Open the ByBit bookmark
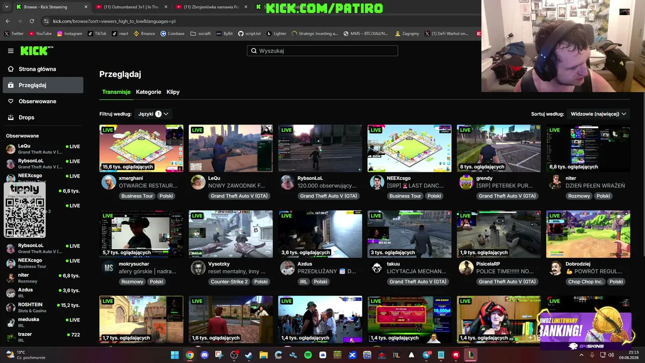Viewport: 645px width, 363px height. (225, 34)
